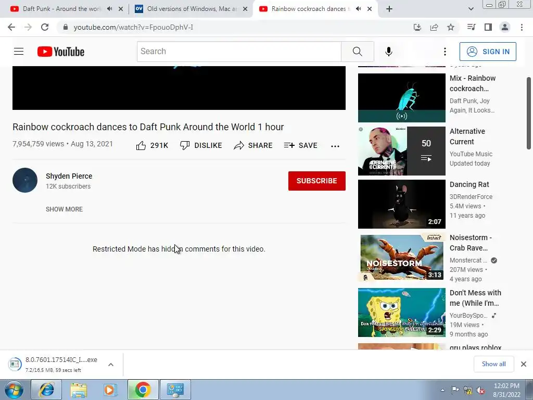Open Alternative Current playlist thumbnail
The image size is (533, 400).
[401, 151]
